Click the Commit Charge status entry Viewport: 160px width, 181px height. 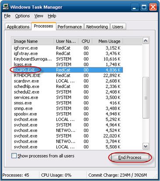118,175
